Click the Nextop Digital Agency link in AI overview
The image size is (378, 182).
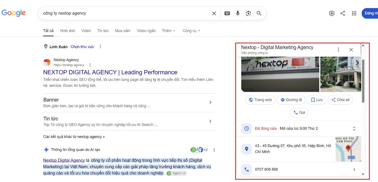[x=64, y=160]
